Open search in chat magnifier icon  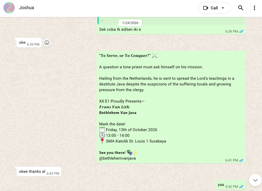241,8
